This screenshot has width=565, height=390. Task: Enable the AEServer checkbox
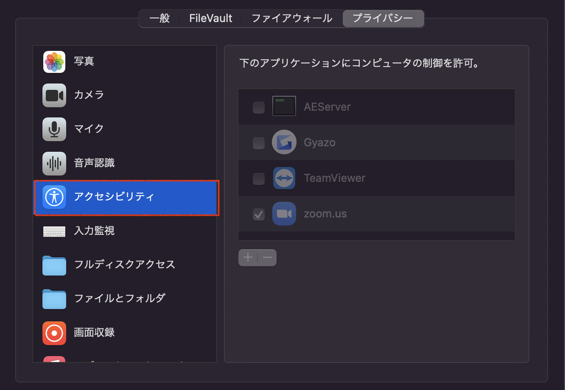click(259, 108)
